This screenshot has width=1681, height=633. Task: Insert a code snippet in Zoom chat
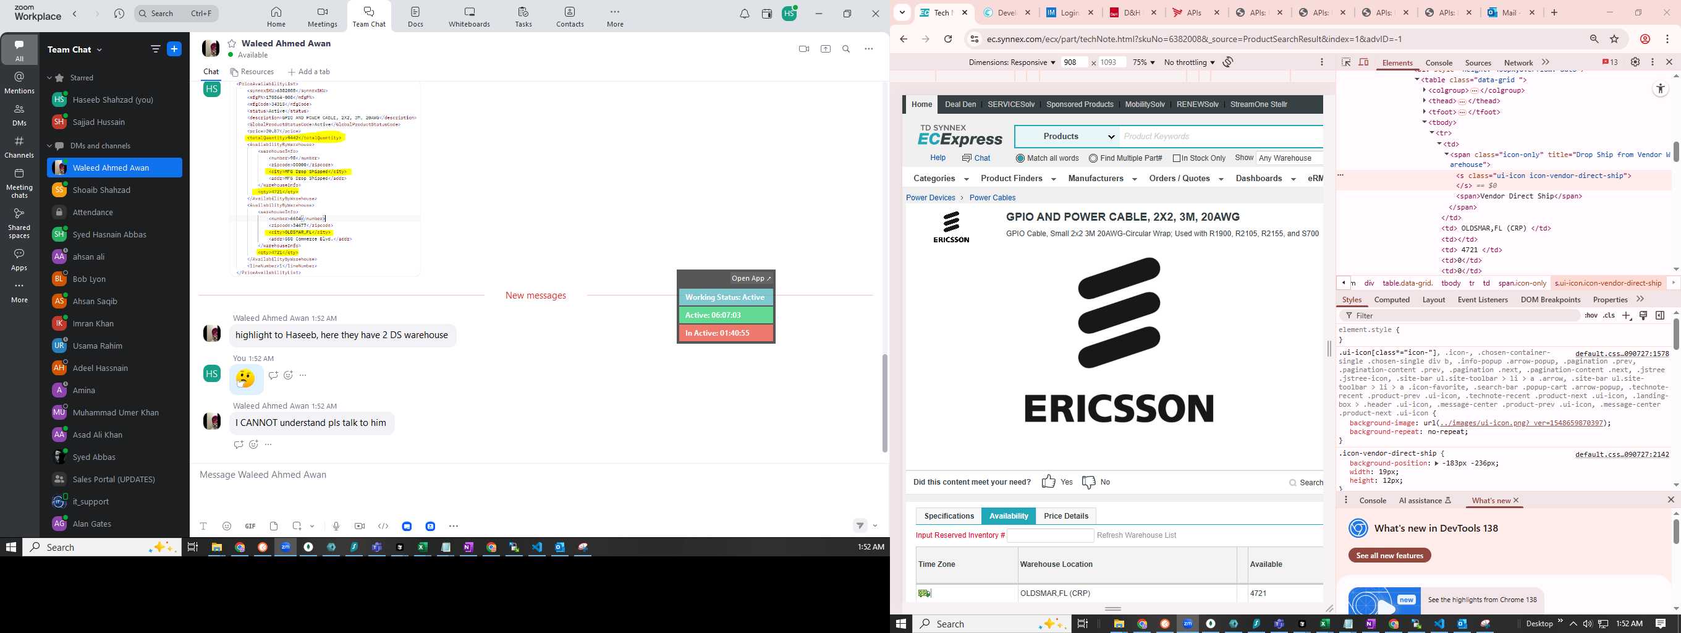383,526
